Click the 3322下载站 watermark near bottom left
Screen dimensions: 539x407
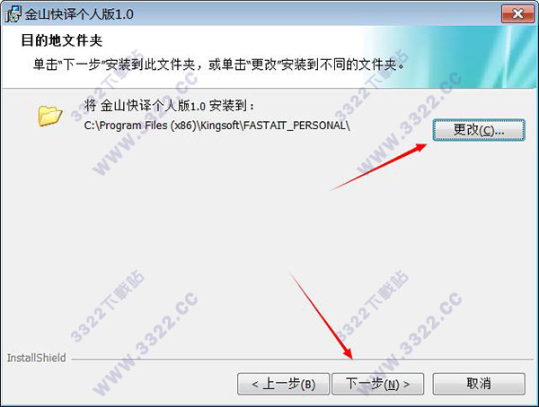point(107,306)
